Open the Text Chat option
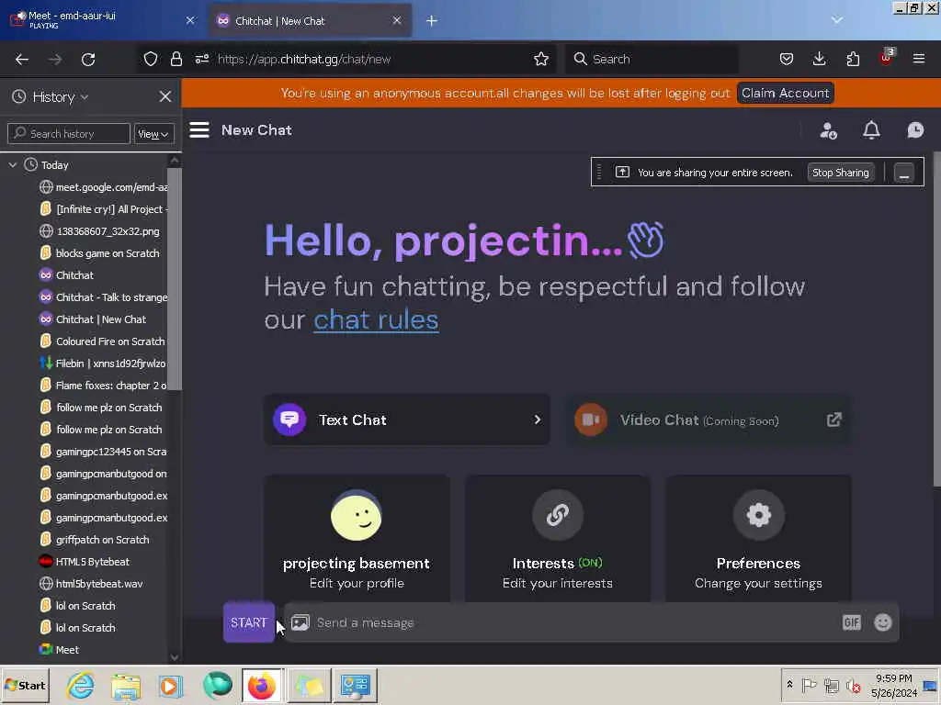Viewport: 941px width, 705px height. [x=407, y=420]
